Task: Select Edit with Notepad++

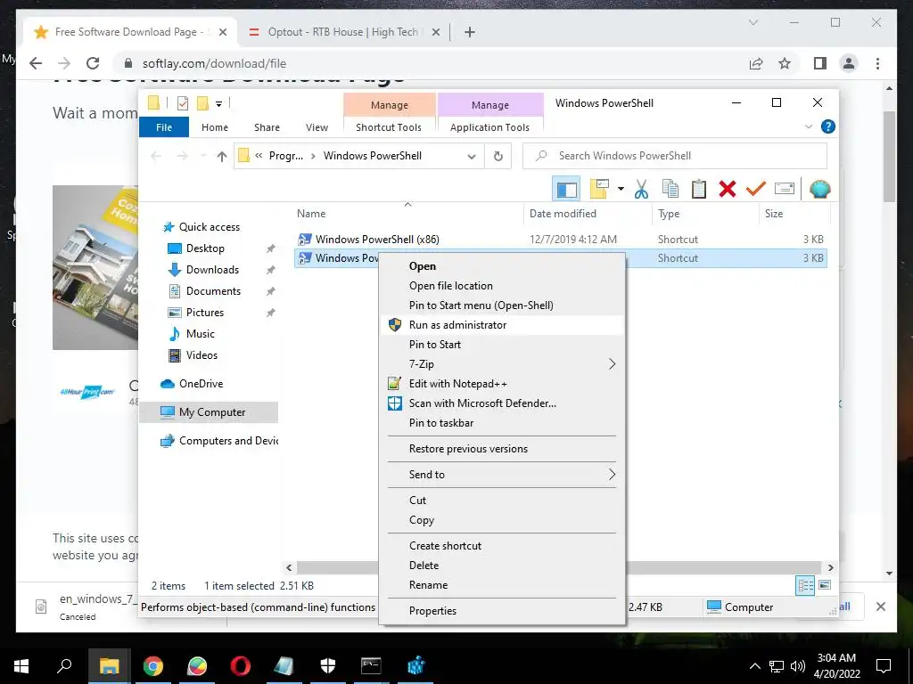Action: point(503,384)
